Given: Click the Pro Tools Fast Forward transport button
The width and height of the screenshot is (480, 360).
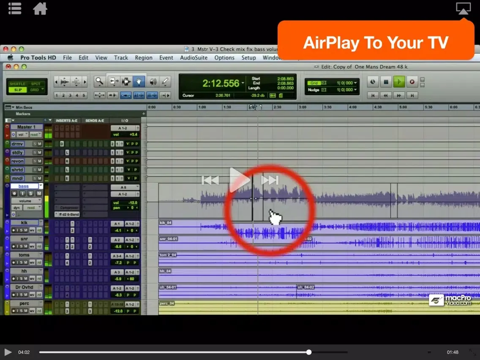Looking at the screenshot, I should click(x=399, y=95).
